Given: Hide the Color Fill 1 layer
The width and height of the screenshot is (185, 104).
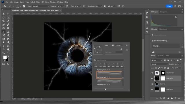Looking at the screenshot, I should point(152,78).
